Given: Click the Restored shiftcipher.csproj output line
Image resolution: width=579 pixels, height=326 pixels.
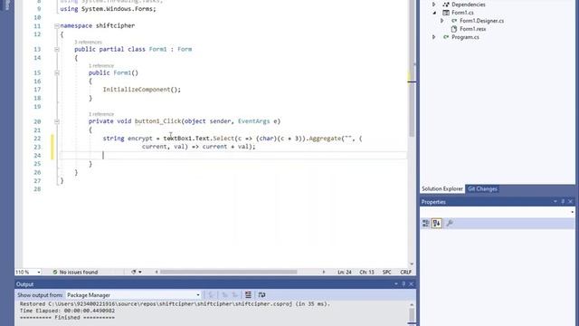Looking at the screenshot, I should [x=175, y=304].
